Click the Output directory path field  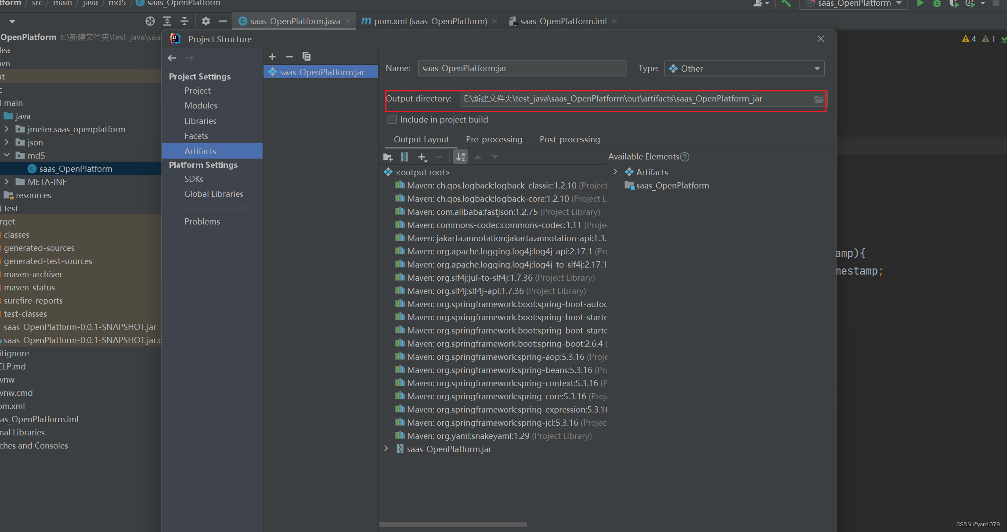coord(615,98)
